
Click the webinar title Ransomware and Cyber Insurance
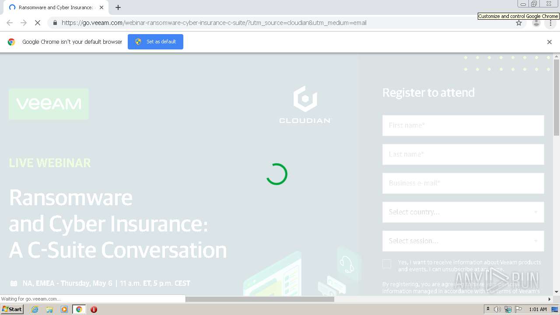[118, 224]
